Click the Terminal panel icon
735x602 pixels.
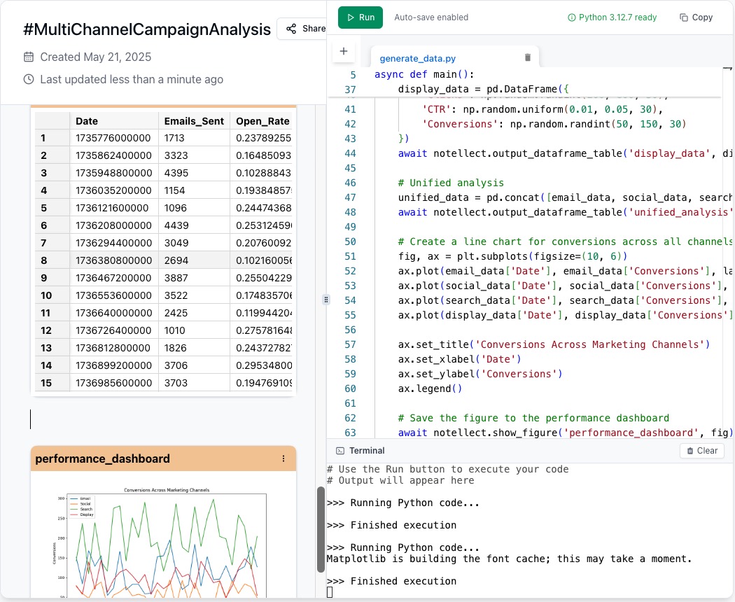(x=340, y=451)
